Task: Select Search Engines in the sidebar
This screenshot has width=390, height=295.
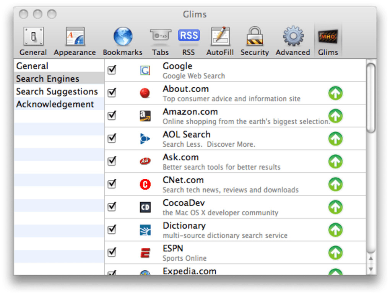Action: [x=59, y=79]
